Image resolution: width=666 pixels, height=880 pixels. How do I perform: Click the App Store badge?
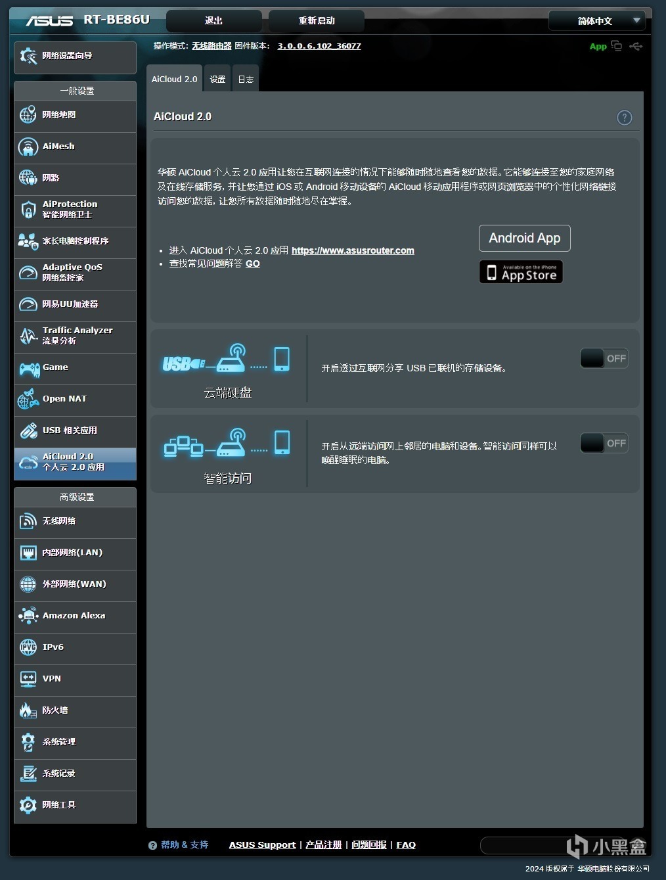click(522, 271)
